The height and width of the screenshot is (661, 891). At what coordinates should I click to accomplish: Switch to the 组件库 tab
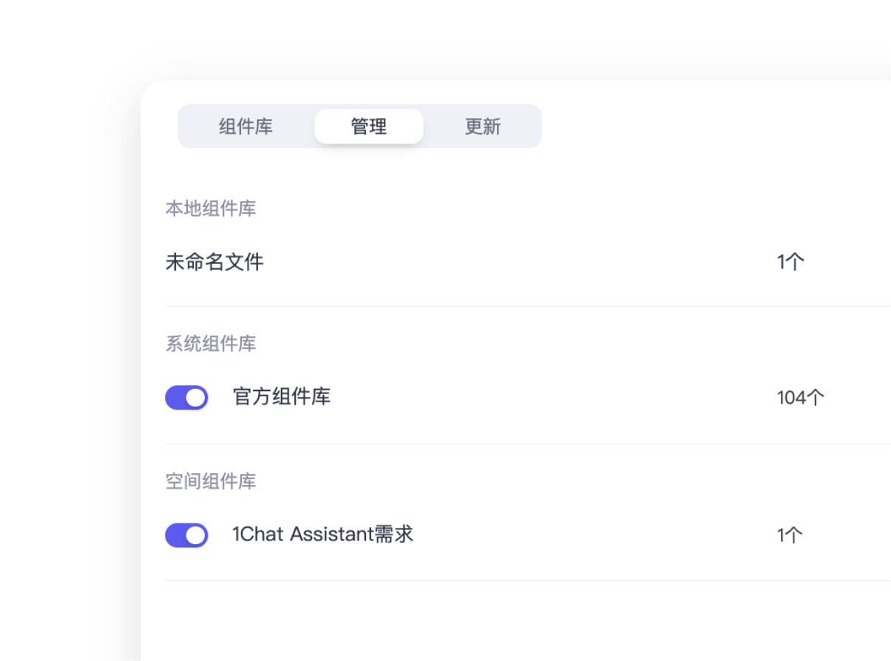244,126
